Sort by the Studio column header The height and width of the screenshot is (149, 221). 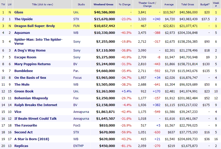[81, 4]
